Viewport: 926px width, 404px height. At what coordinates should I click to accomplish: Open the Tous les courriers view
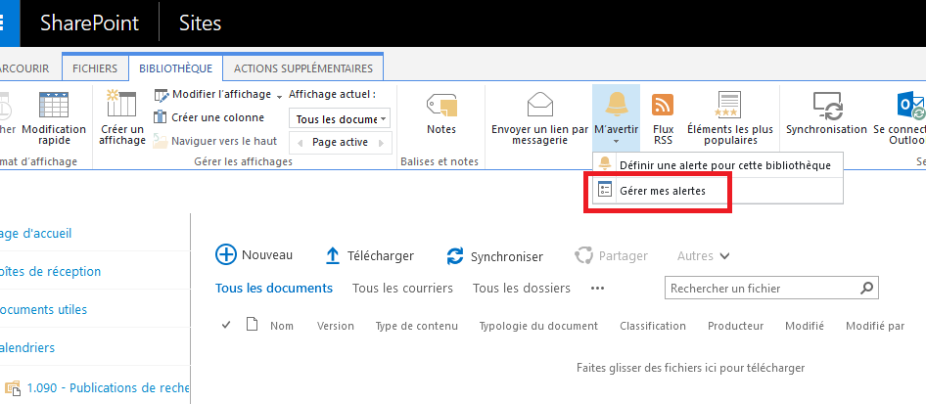click(402, 288)
